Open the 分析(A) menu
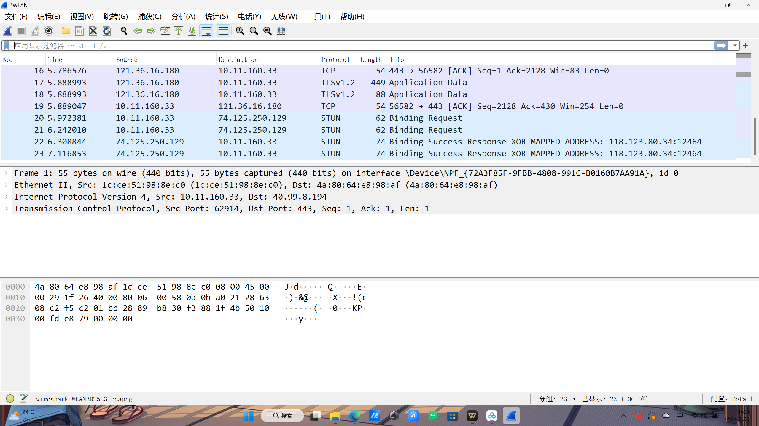 183,17
